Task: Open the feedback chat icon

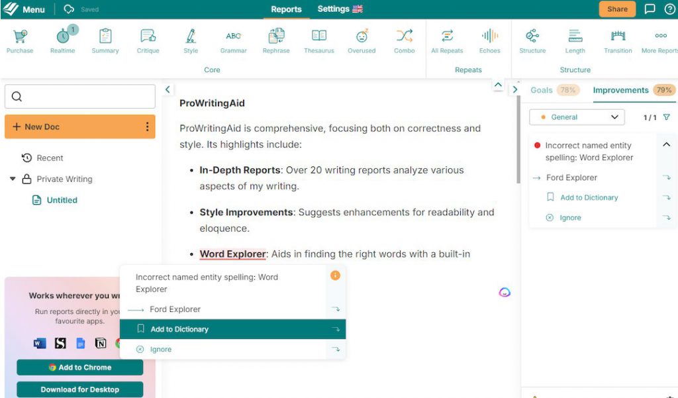Action: coord(650,9)
